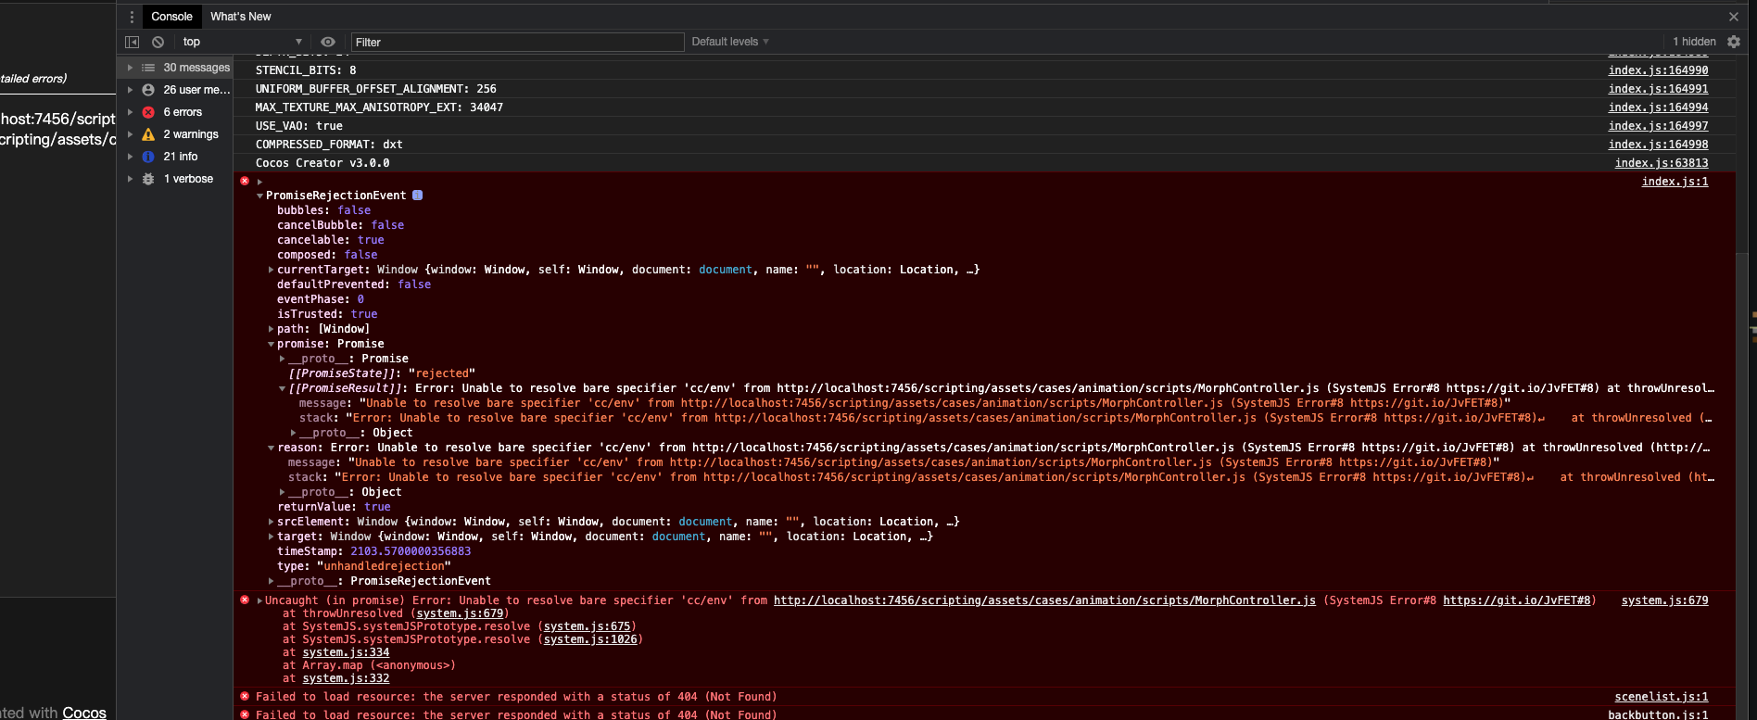1757x720 pixels.
Task: Close the DevTools drawer with X
Action: tap(1734, 17)
